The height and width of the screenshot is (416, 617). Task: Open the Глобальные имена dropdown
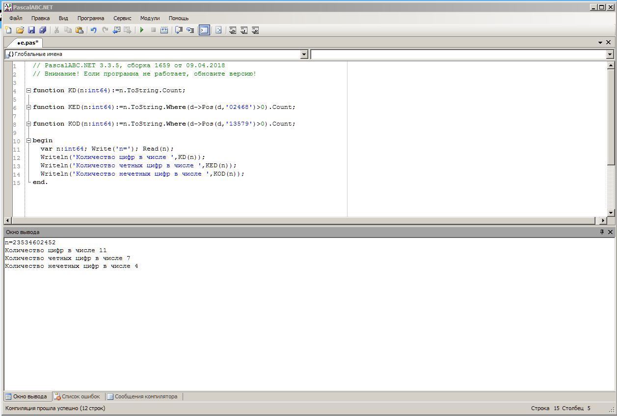click(304, 54)
